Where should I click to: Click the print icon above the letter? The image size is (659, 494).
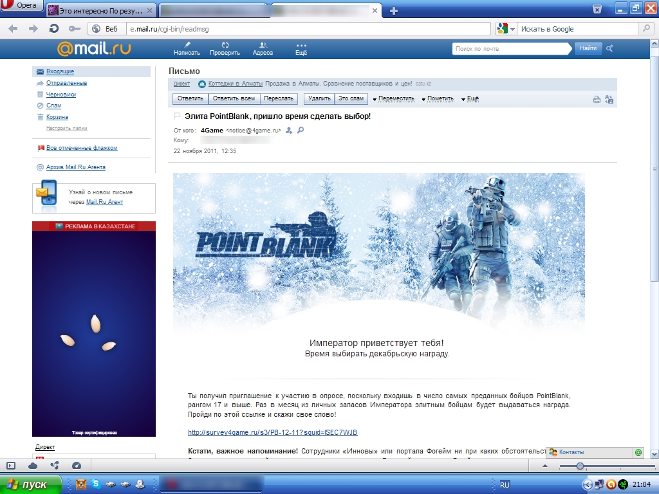(x=597, y=99)
